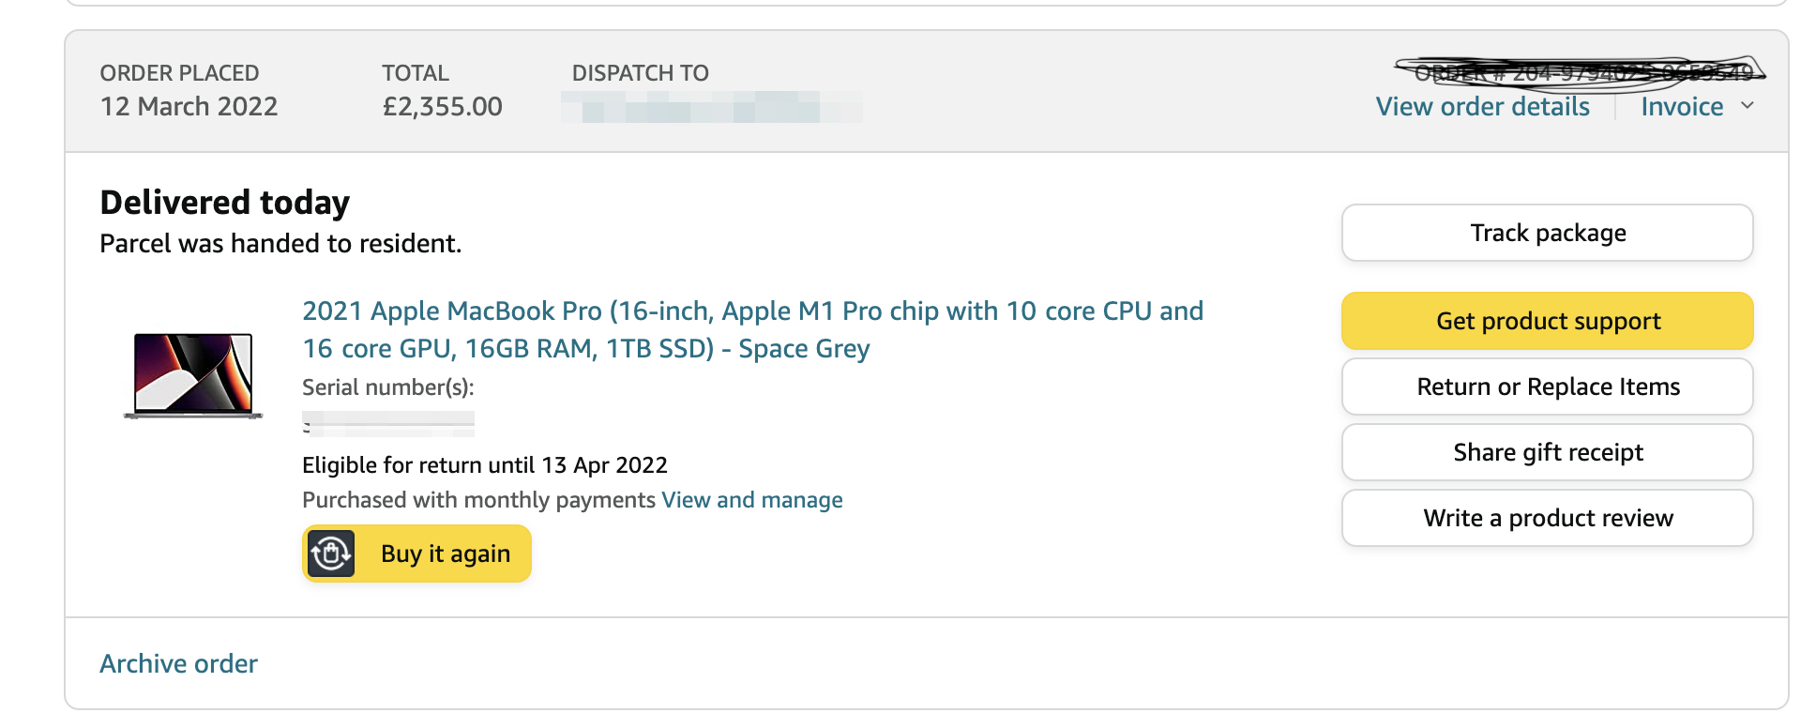
Task: Expand the Invoice dropdown chevron
Action: [1748, 105]
